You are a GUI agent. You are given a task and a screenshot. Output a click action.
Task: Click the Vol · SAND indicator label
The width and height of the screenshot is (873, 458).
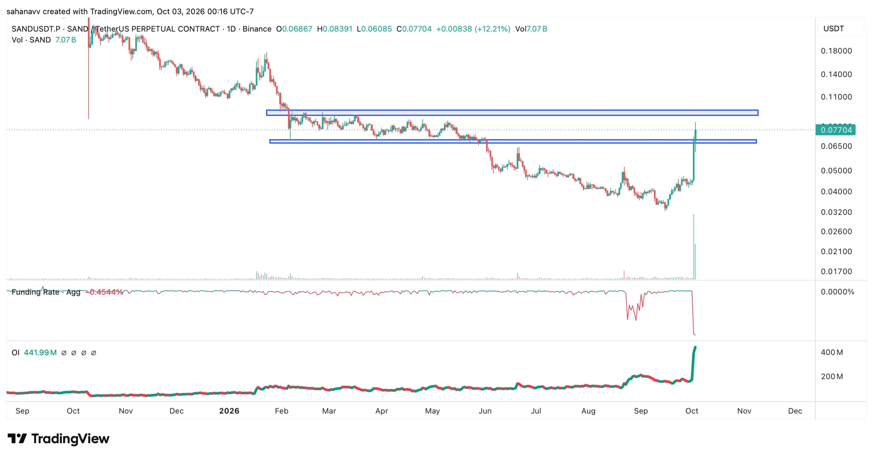[31, 40]
